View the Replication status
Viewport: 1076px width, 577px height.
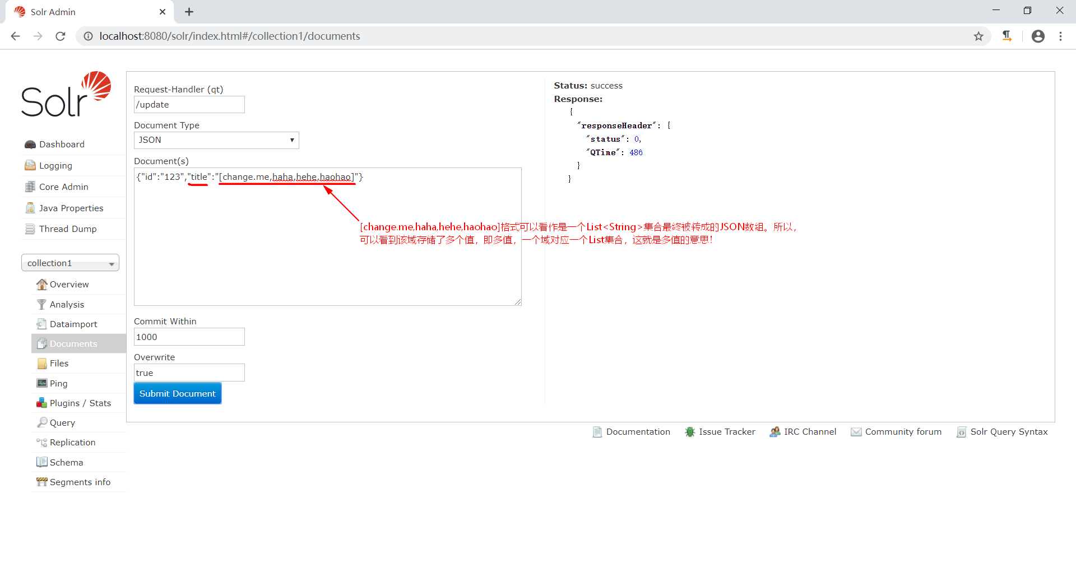[72, 442]
